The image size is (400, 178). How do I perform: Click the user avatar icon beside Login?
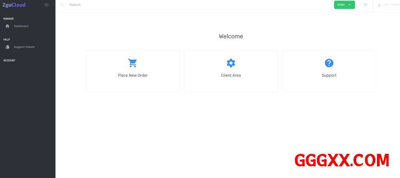coord(379,5)
